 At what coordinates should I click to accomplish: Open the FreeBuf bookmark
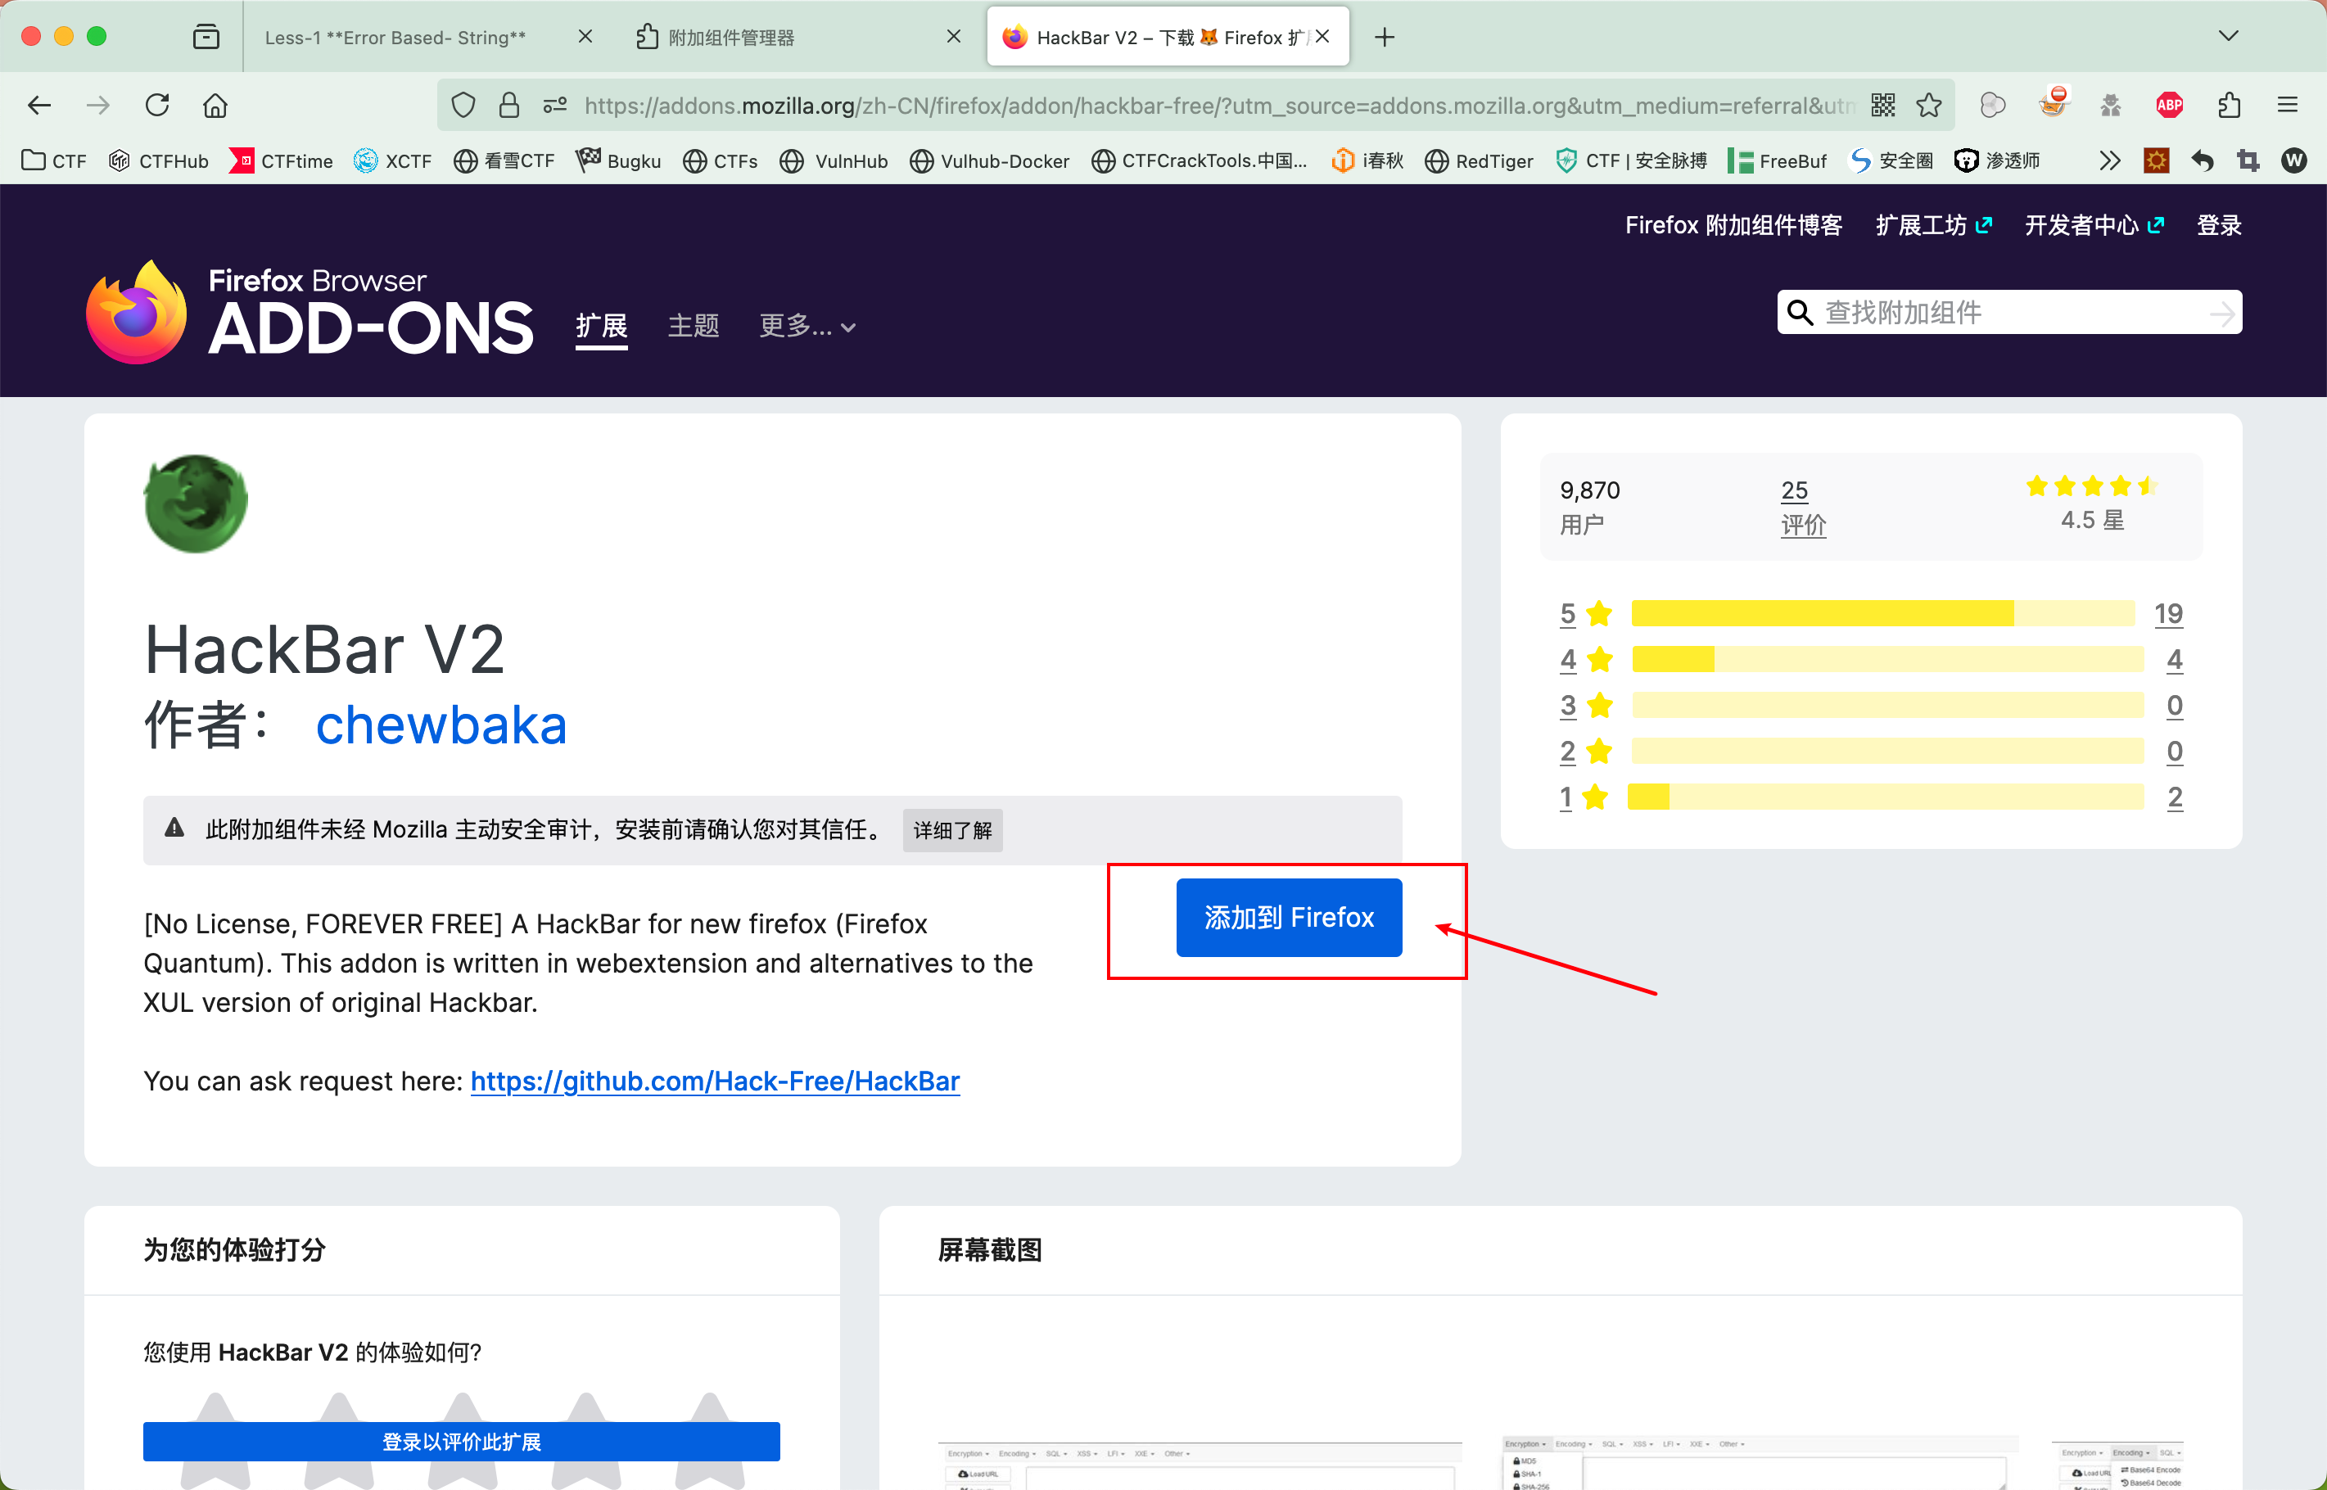[x=1778, y=160]
